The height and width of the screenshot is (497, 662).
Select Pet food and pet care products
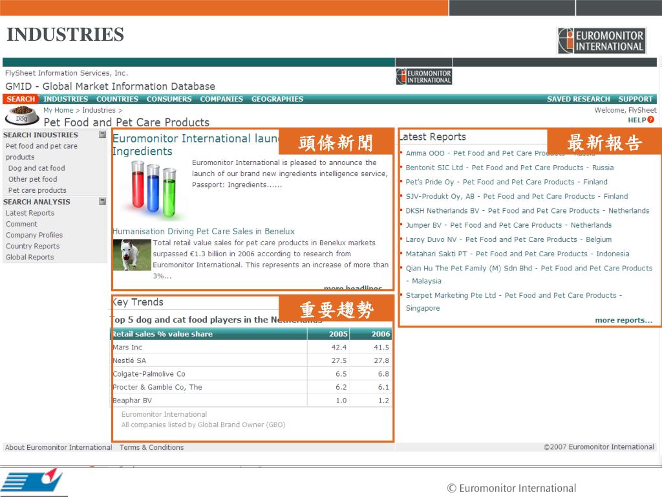click(x=41, y=151)
